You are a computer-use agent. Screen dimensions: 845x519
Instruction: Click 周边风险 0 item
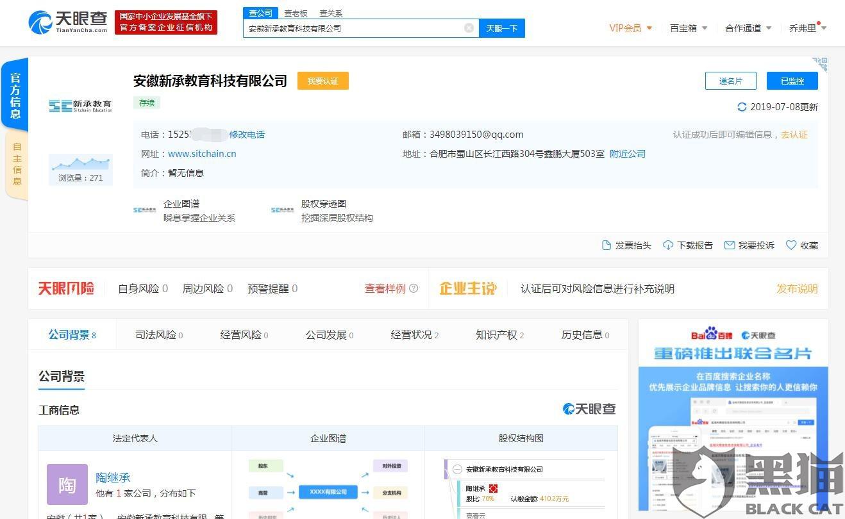tap(208, 288)
